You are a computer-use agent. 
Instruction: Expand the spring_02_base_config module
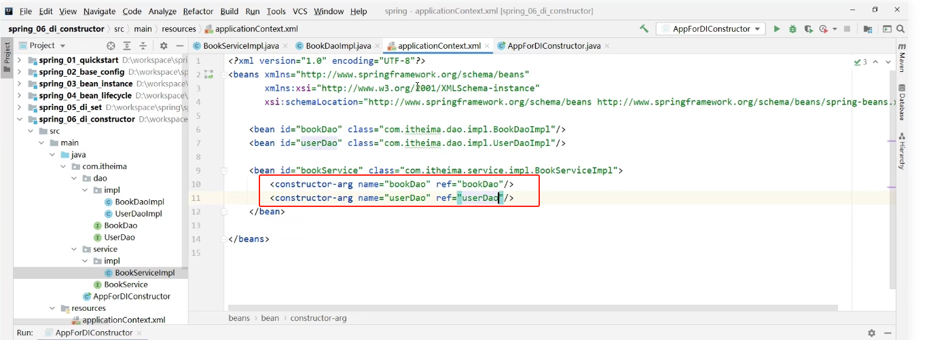pyautogui.click(x=19, y=72)
